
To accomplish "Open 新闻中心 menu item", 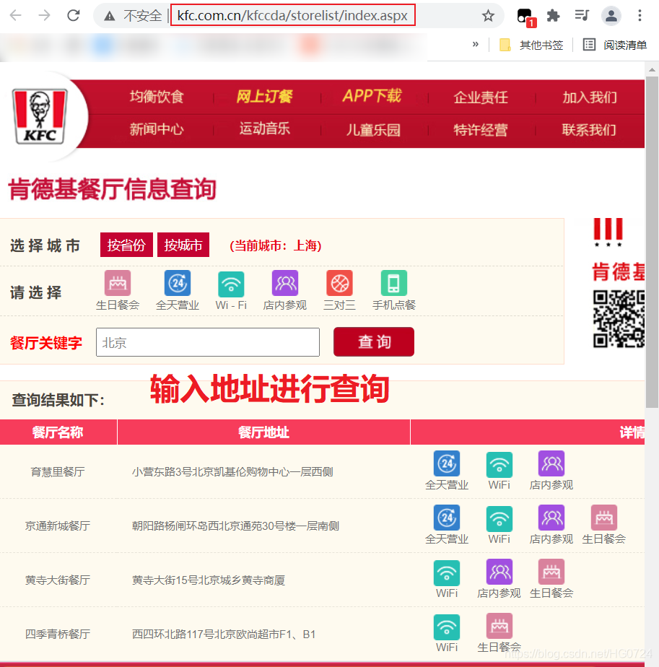I will click(157, 129).
